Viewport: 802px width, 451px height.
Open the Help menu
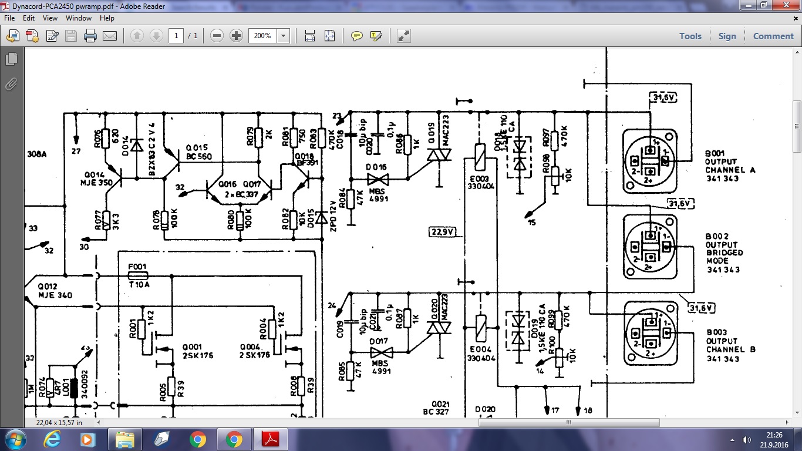107,18
